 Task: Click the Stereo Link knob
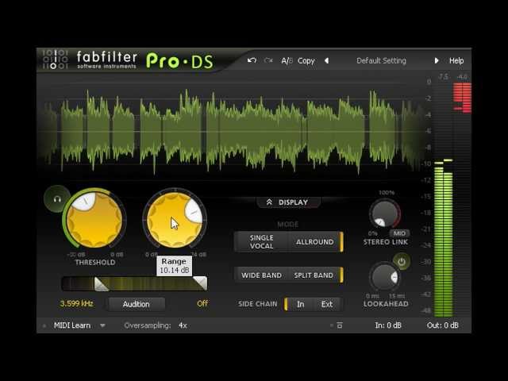coord(385,214)
